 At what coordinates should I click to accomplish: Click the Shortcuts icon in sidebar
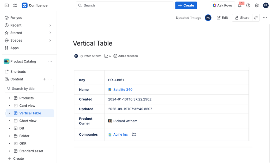7,71
